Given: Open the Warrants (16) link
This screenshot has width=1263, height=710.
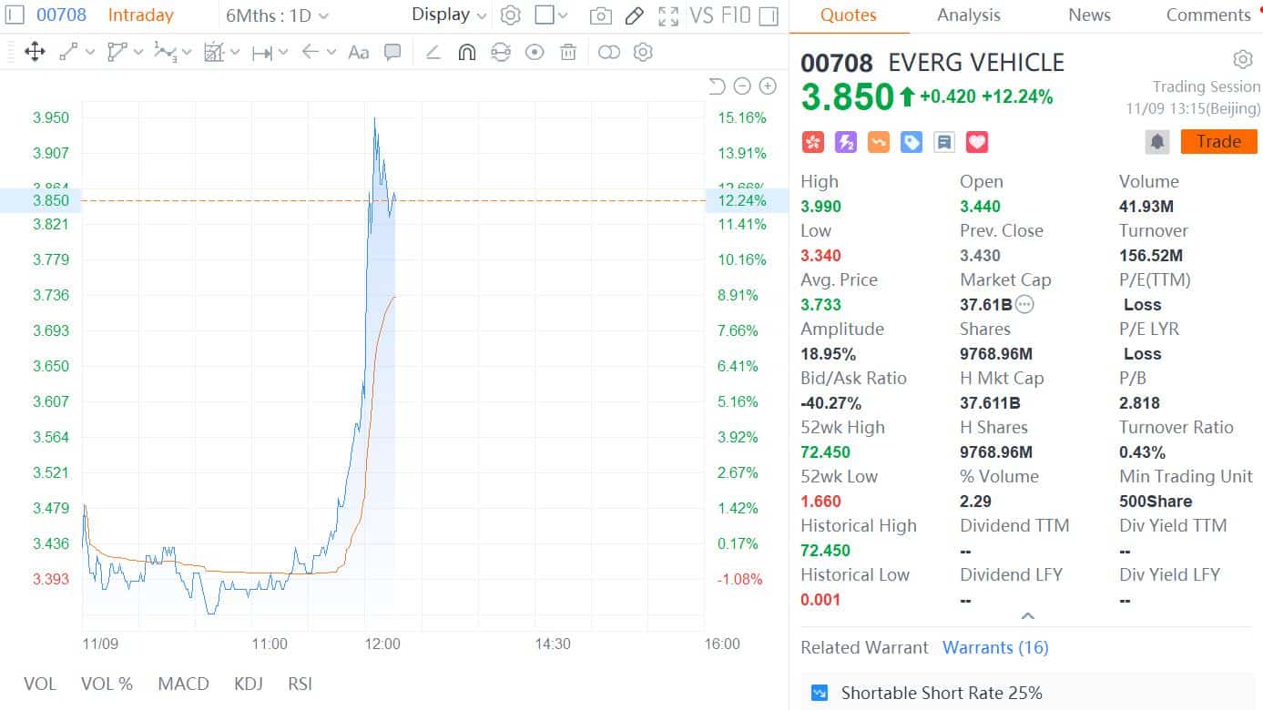Looking at the screenshot, I should pyautogui.click(x=995, y=647).
